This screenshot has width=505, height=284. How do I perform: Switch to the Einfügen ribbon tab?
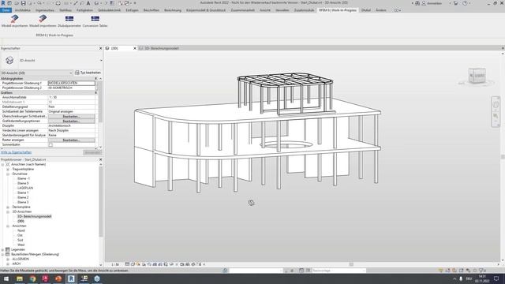click(x=132, y=10)
